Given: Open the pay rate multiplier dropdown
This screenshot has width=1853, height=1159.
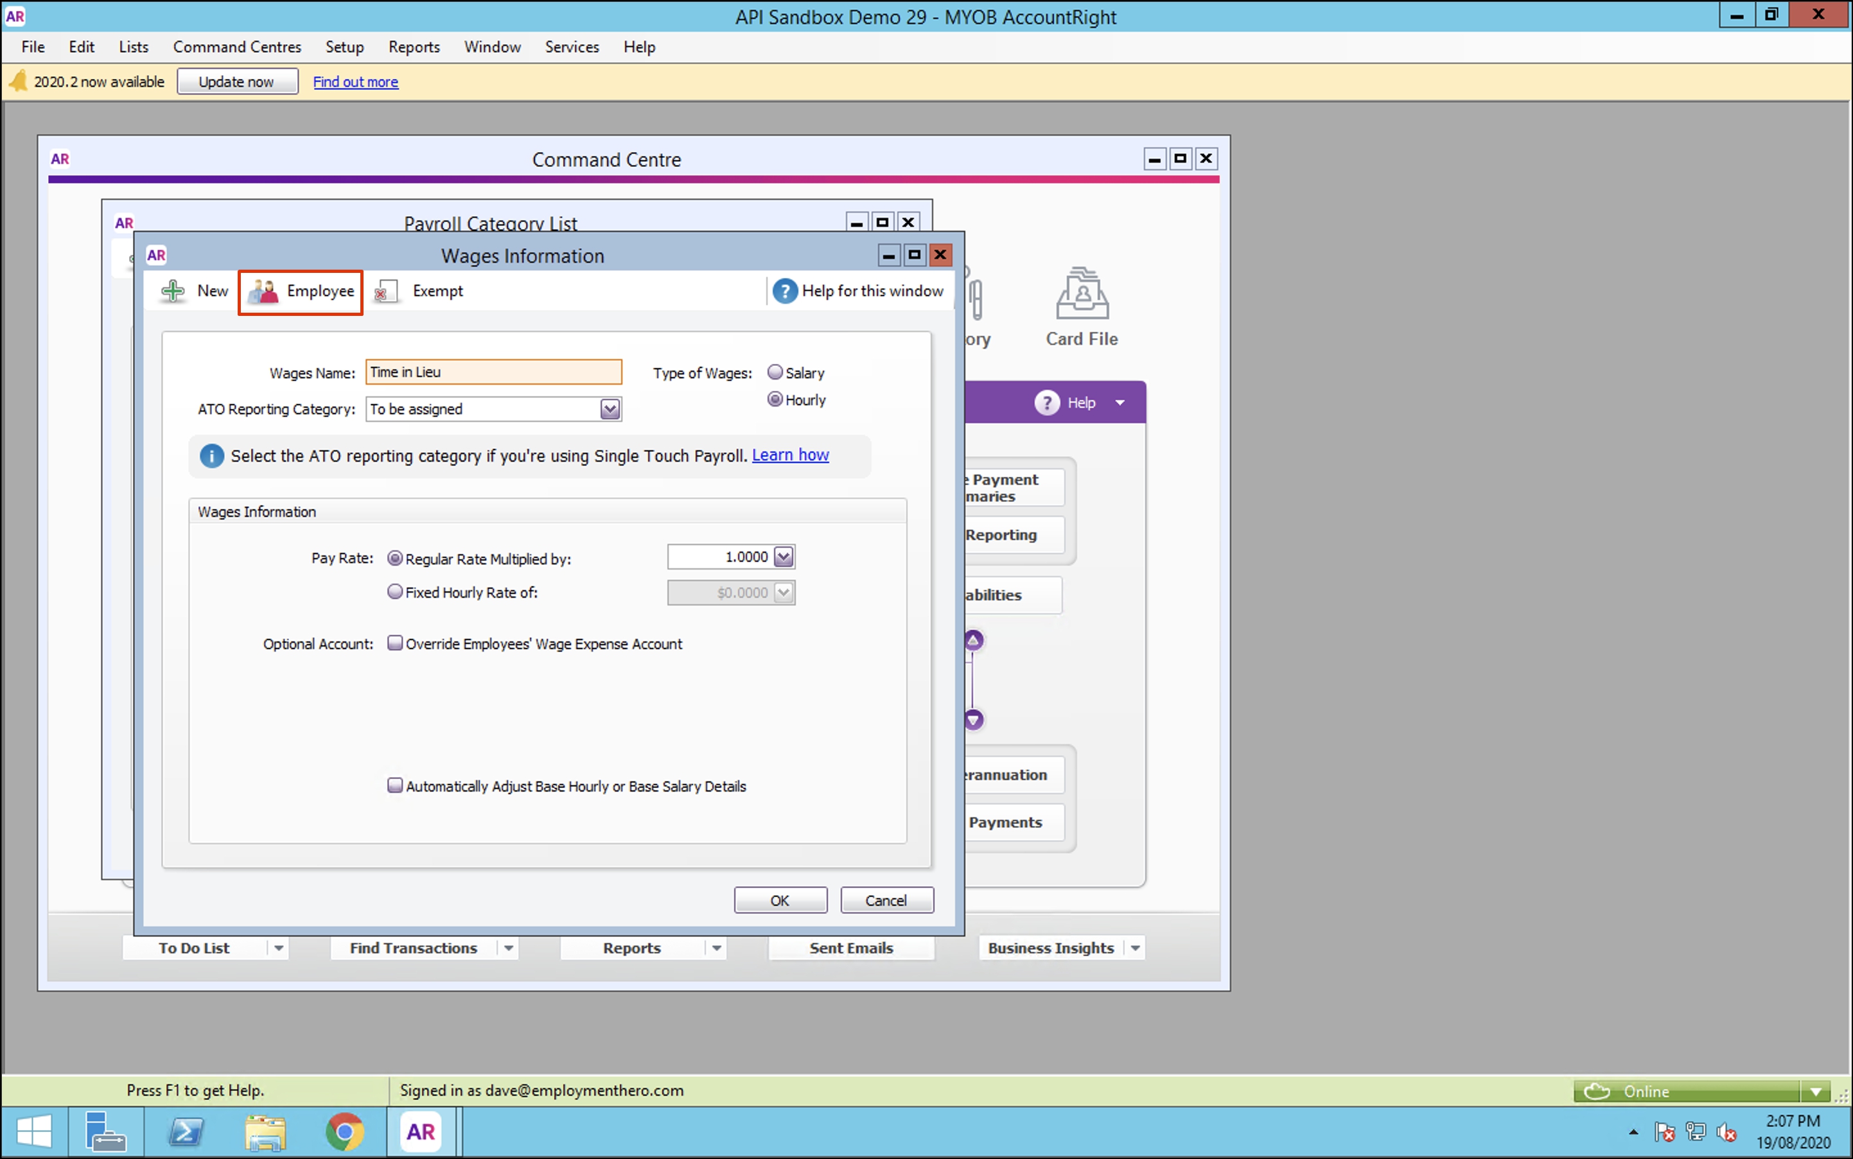Looking at the screenshot, I should tap(783, 557).
